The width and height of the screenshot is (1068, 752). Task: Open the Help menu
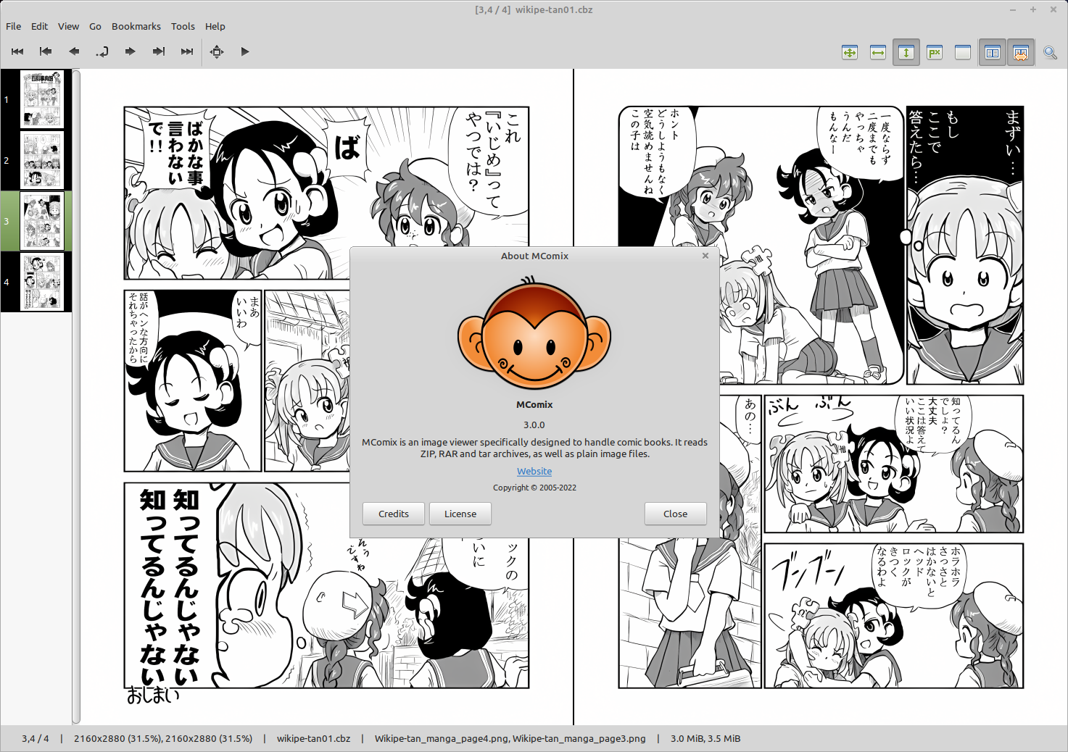point(215,26)
